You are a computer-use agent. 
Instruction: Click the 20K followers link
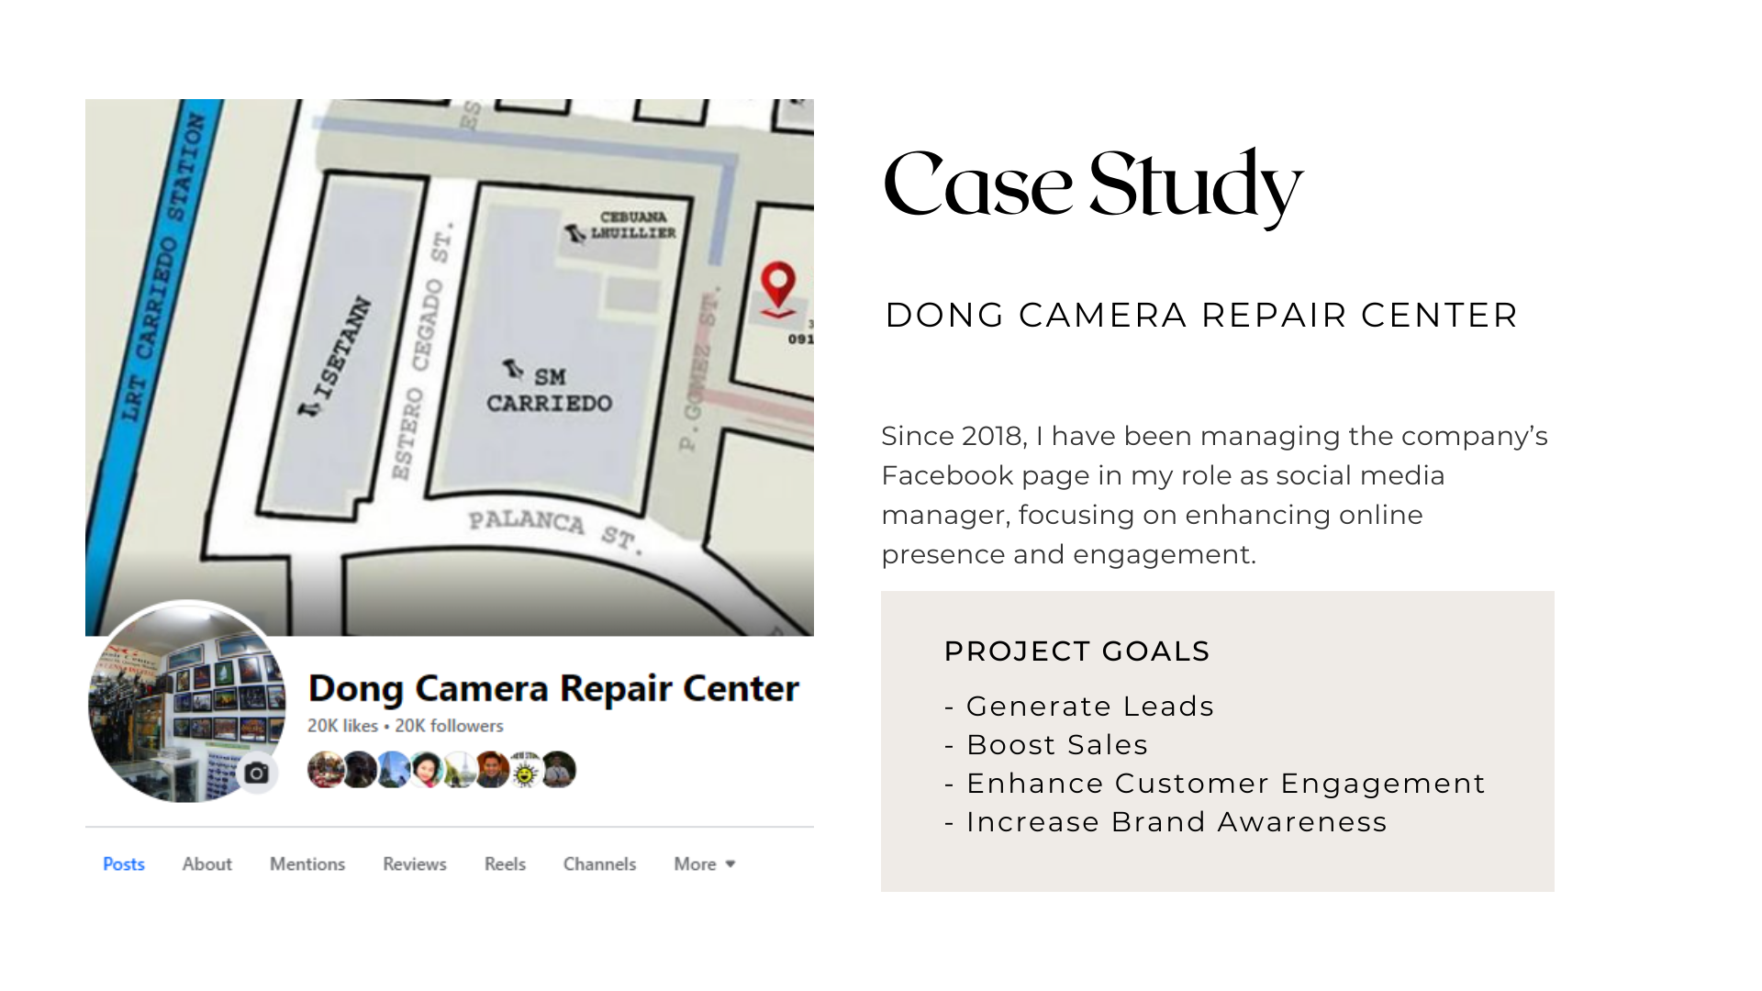click(450, 726)
